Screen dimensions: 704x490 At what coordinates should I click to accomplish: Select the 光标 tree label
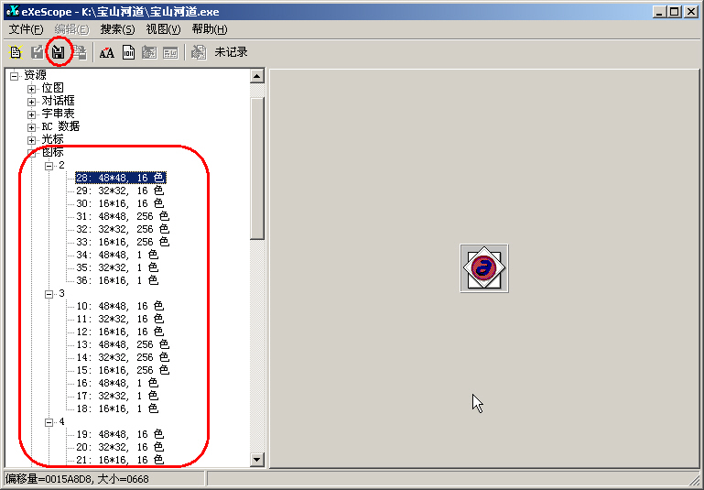[52, 139]
